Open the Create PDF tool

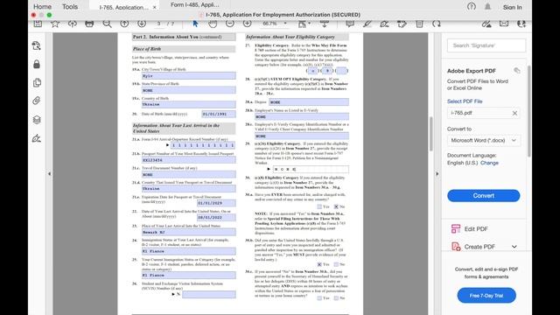(479, 247)
